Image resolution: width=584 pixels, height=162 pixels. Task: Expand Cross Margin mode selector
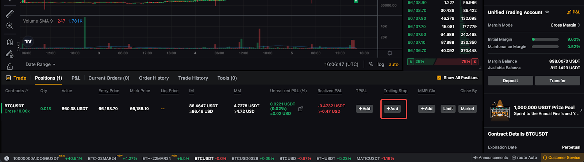(565, 25)
